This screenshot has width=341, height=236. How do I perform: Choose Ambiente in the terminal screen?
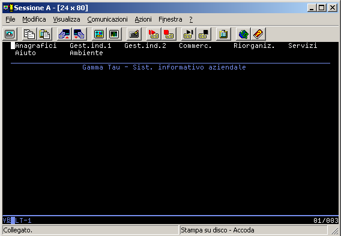click(86, 53)
